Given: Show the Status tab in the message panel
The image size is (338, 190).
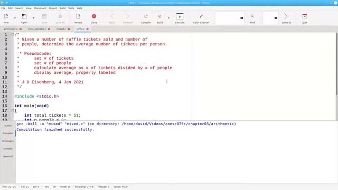Looking at the screenshot, I should tap(8, 126).
